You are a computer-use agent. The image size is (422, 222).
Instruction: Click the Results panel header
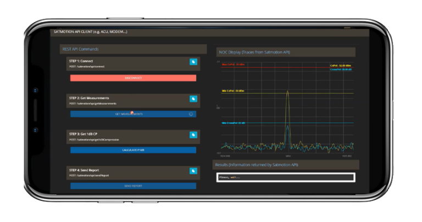[x=285, y=165]
